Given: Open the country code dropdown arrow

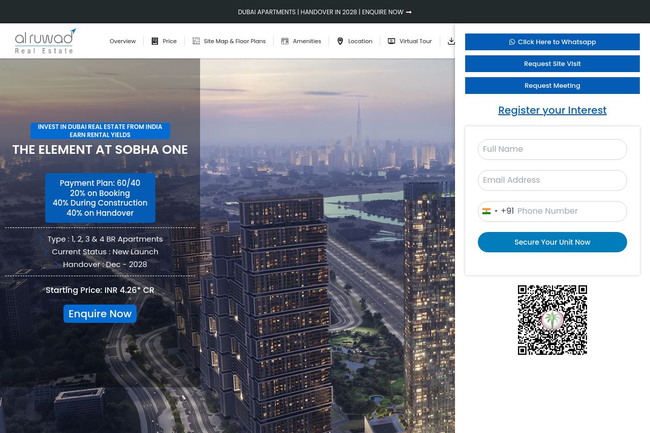Looking at the screenshot, I should click(x=496, y=211).
